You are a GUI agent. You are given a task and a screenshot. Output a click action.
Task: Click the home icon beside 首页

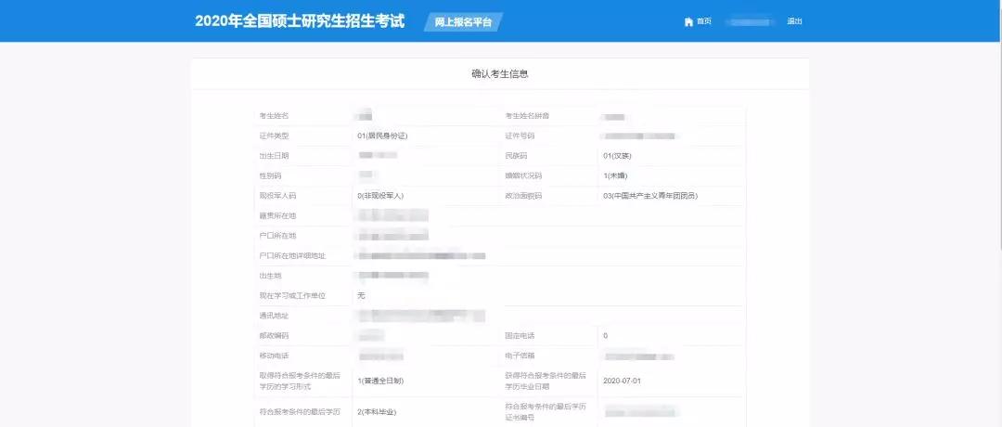click(x=688, y=21)
